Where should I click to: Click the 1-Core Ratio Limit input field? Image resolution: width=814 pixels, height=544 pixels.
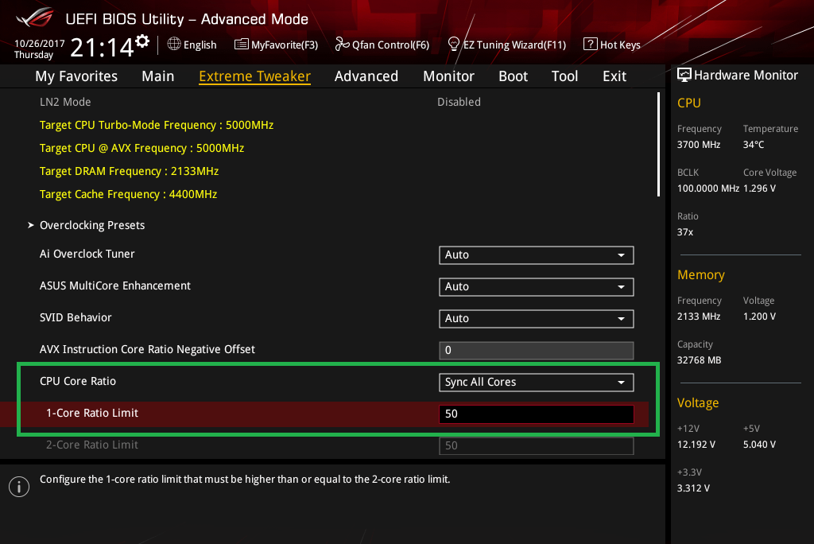(537, 414)
